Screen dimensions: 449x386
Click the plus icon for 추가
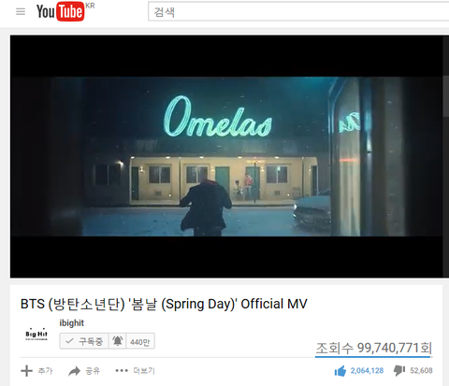pyautogui.click(x=26, y=371)
